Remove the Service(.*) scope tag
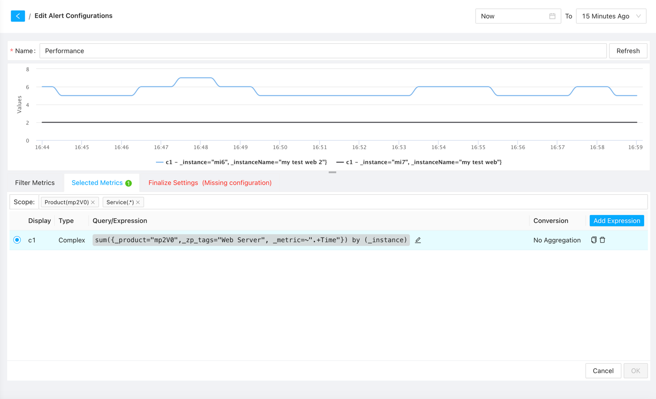This screenshot has height=399, width=656. click(x=138, y=202)
